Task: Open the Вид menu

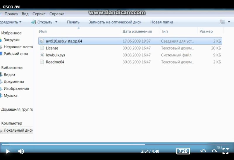Action: tap(25, 14)
